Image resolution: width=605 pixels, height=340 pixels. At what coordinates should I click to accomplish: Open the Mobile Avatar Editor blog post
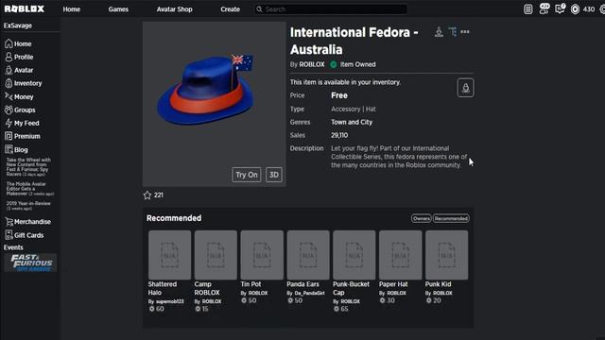point(30,189)
